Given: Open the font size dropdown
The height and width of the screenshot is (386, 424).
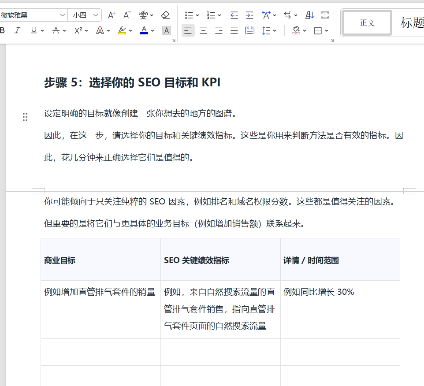Looking at the screenshot, I should (96, 15).
